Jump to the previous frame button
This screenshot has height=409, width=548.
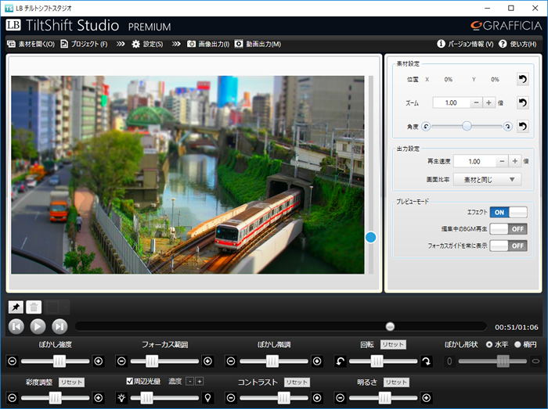pos(16,326)
